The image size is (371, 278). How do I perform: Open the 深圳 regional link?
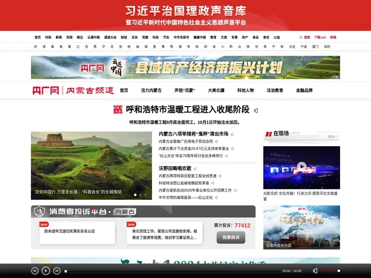(x=327, y=47)
